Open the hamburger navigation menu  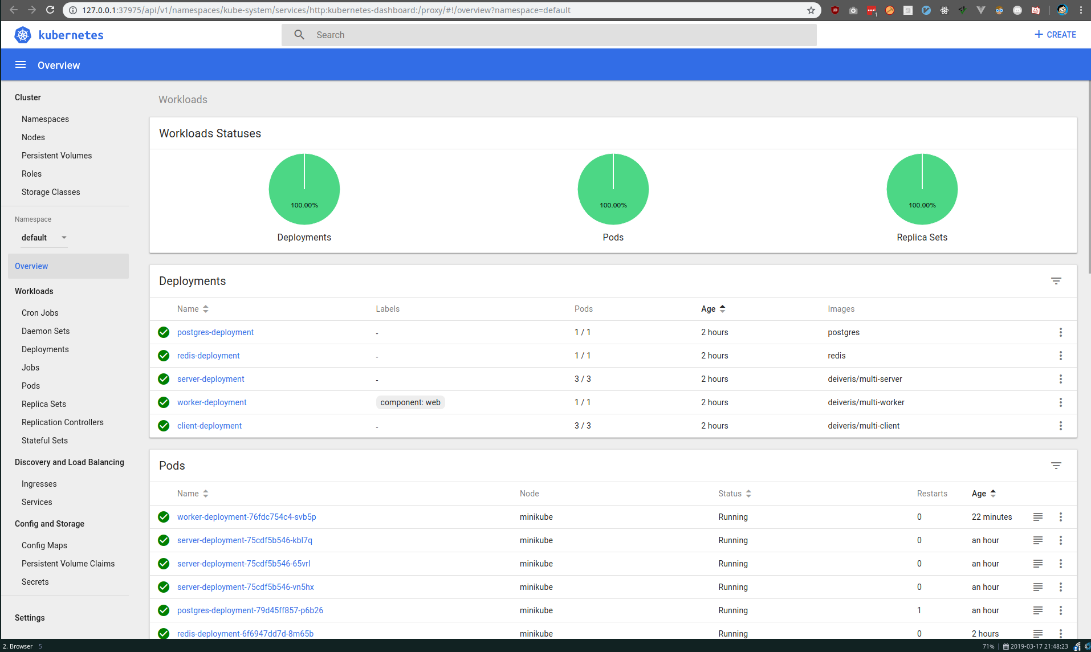point(21,65)
